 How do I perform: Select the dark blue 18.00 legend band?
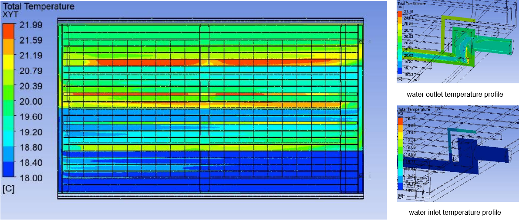tap(9, 170)
